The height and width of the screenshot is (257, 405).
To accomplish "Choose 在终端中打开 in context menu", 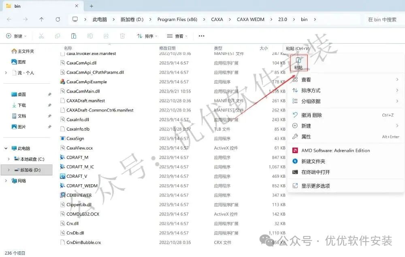I will 345,172.
